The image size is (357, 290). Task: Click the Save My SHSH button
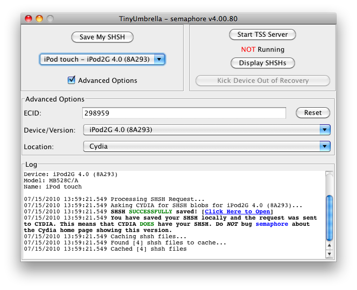click(x=102, y=37)
